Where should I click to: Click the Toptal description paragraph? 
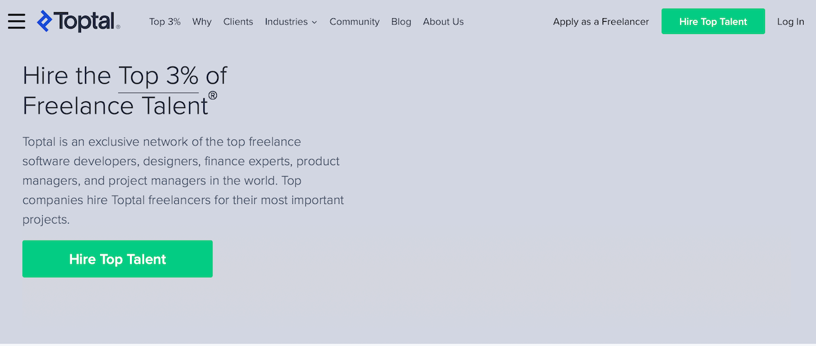click(x=184, y=181)
